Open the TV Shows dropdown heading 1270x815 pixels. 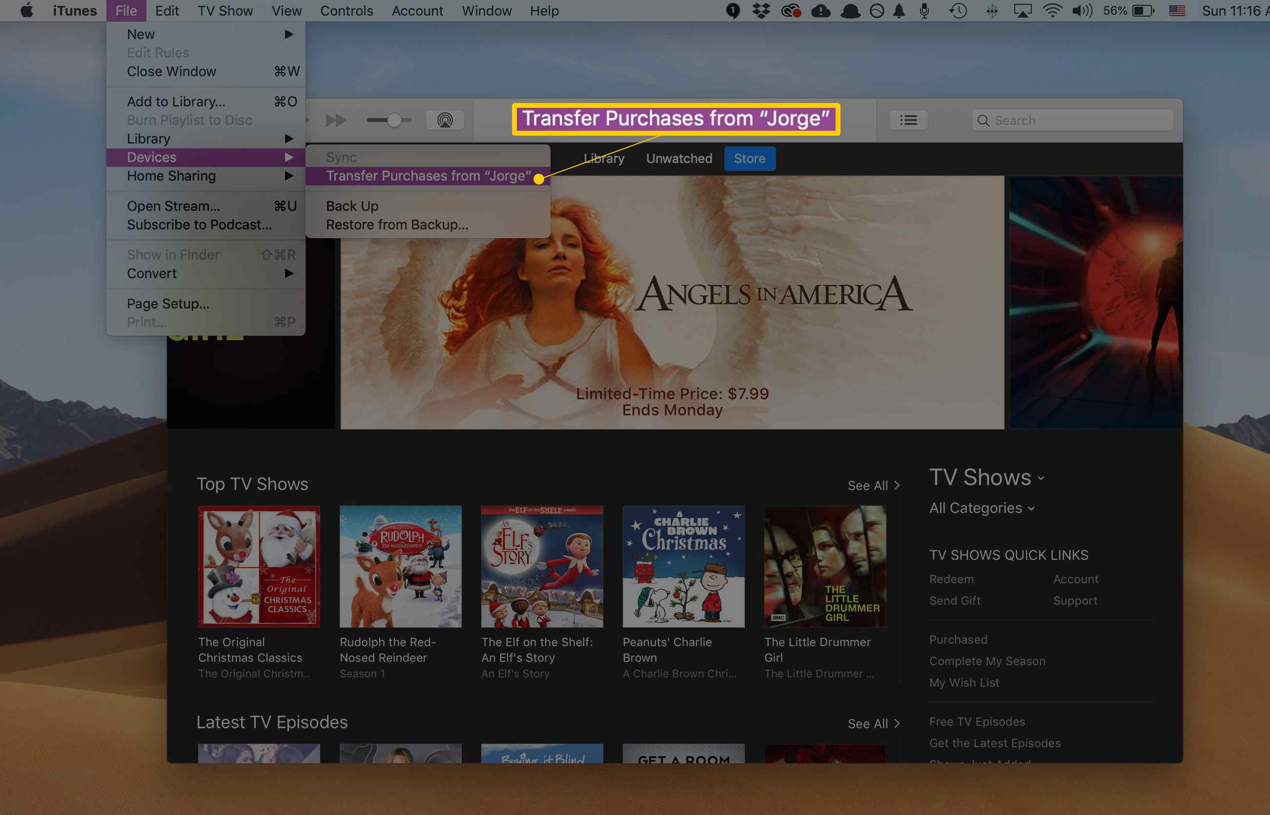[x=987, y=477]
